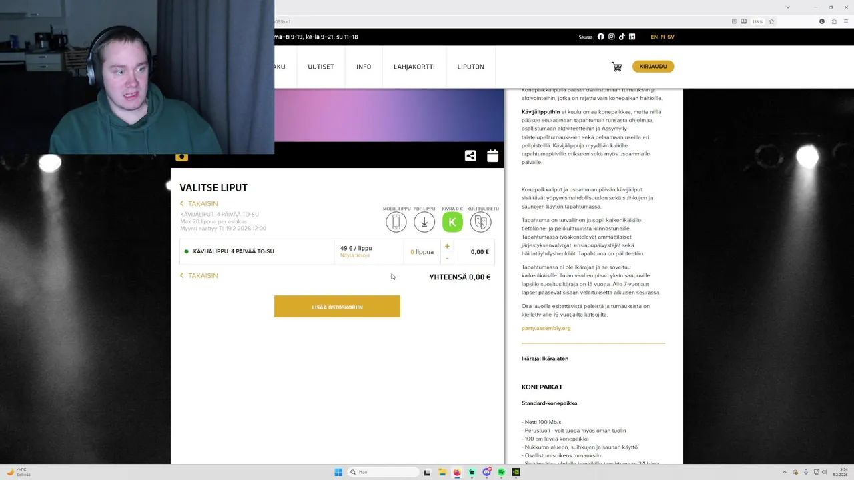The height and width of the screenshot is (480, 854).
Task: Open the Facebook social link
Action: click(600, 37)
